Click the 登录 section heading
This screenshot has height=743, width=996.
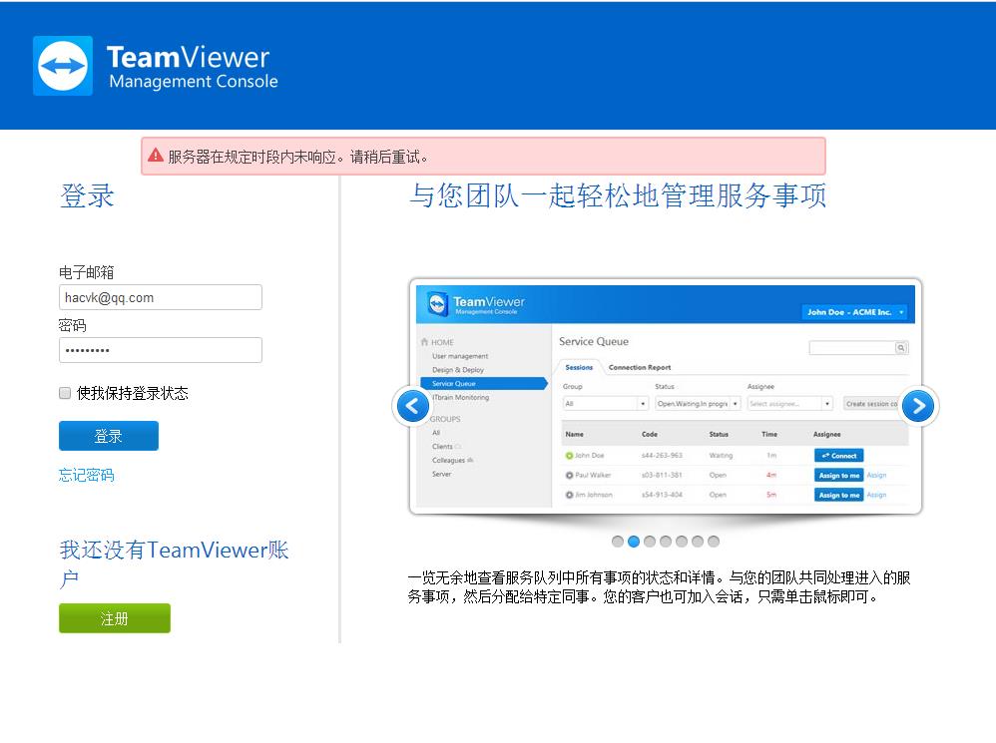click(87, 195)
